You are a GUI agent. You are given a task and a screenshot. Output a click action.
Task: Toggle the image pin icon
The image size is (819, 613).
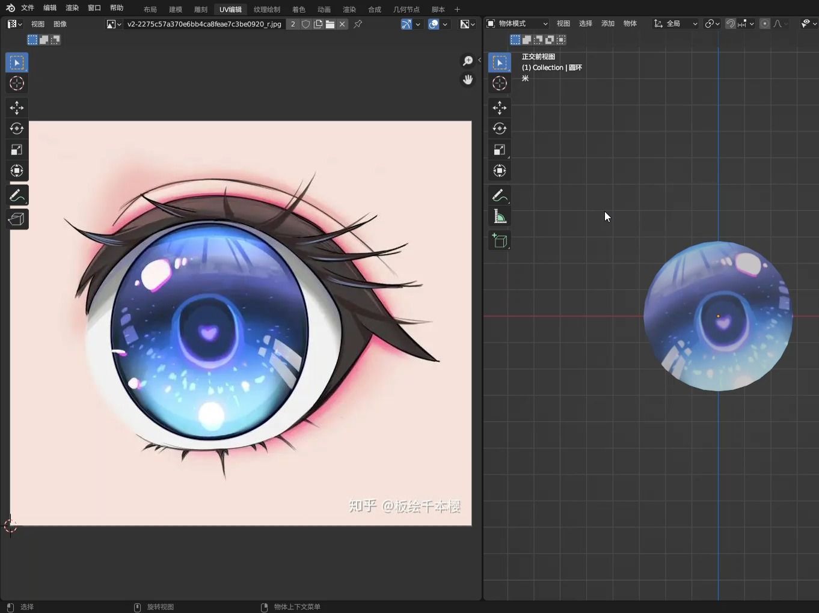358,24
